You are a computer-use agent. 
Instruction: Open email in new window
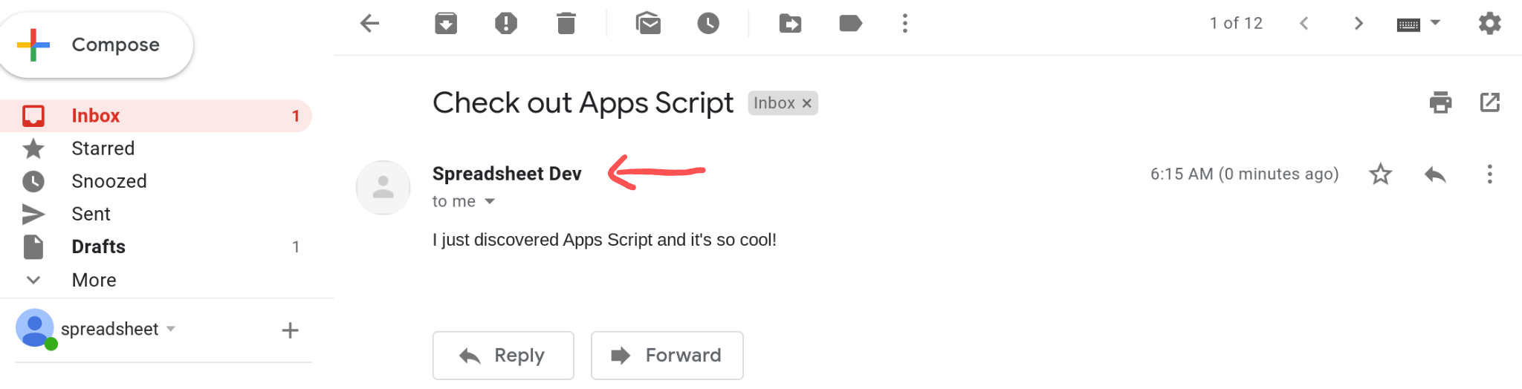tap(1489, 102)
